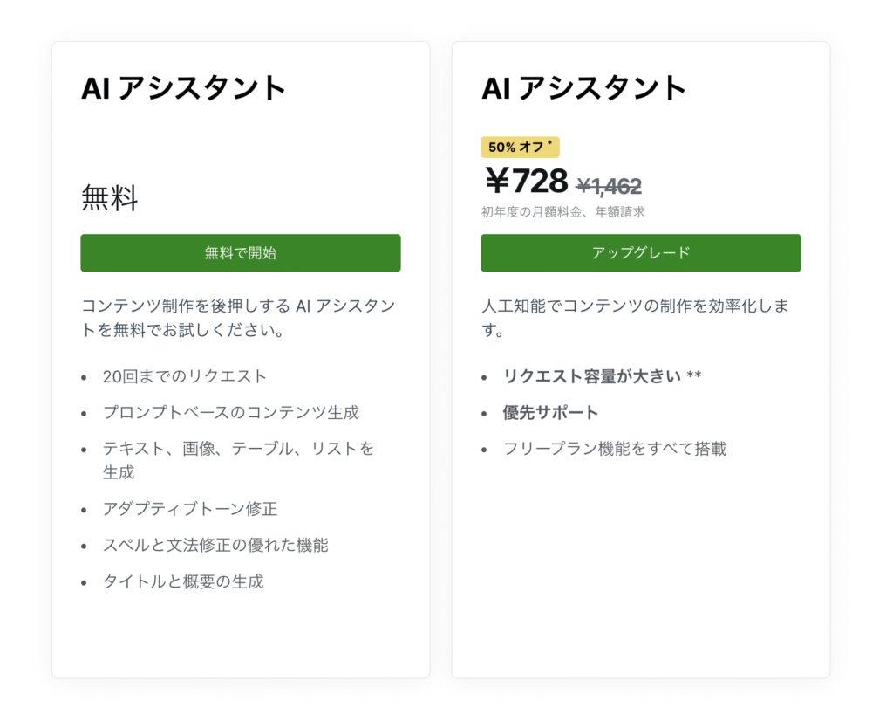Viewport: 893px width, 722px height.
Task: Click the スペルと文法修正の優れた機能 item
Action: tap(215, 545)
